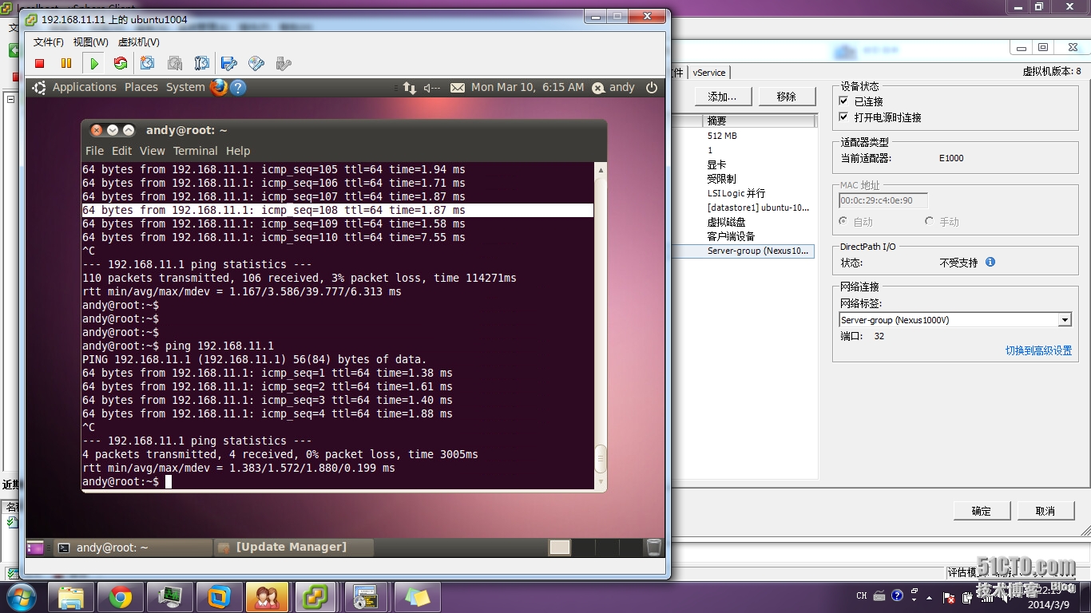The image size is (1091, 613).
Task: Select the [Update Manager] taskbar entry
Action: click(294, 548)
